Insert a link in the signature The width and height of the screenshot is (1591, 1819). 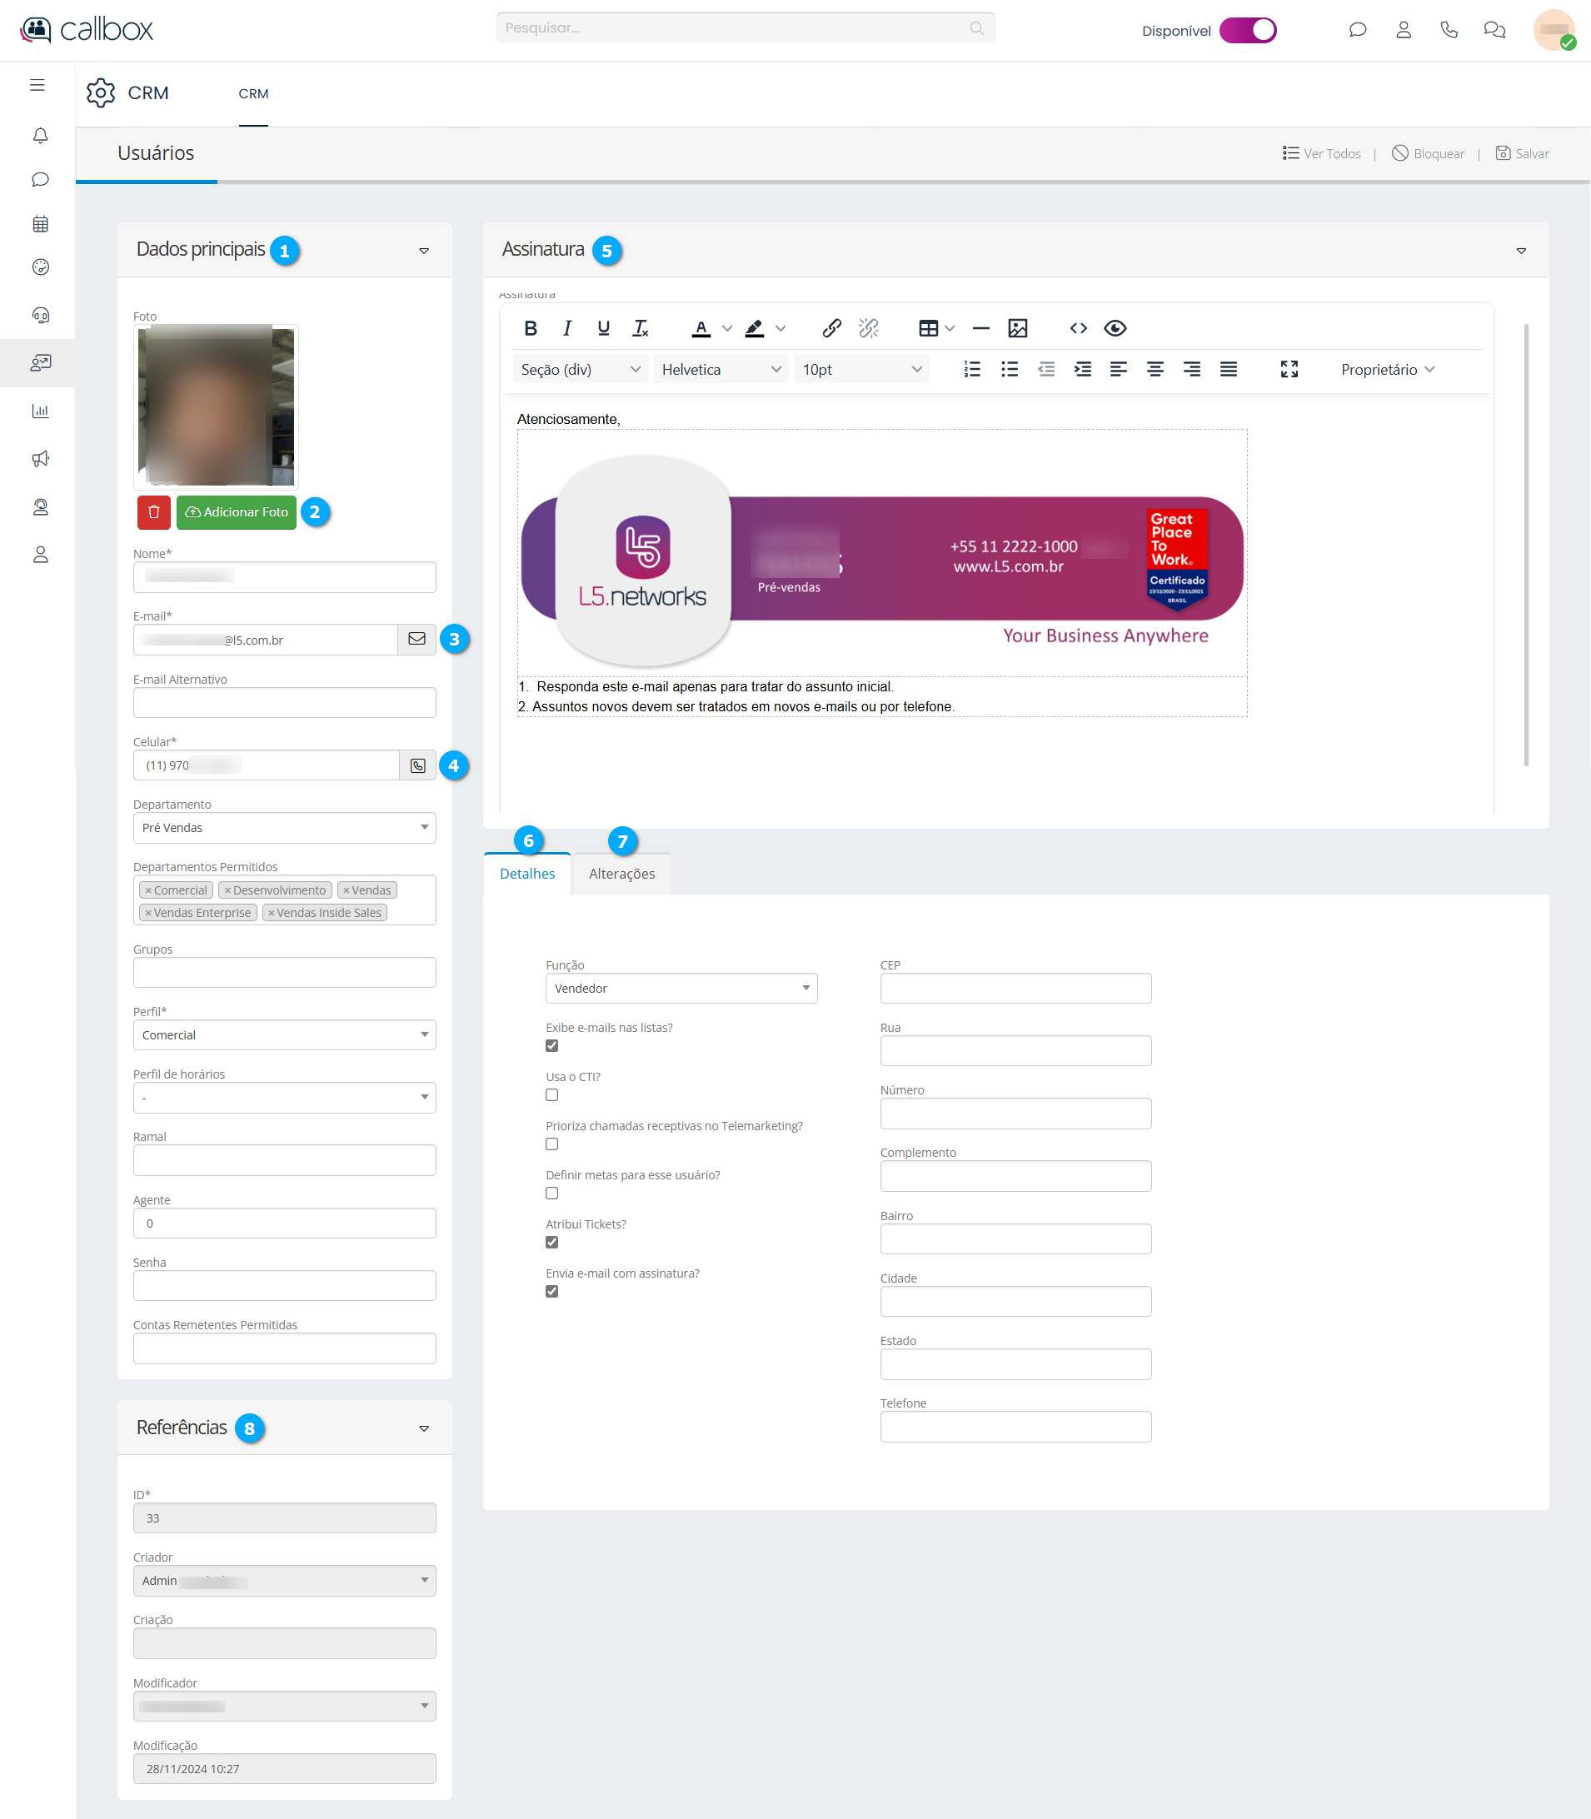pyautogui.click(x=831, y=328)
